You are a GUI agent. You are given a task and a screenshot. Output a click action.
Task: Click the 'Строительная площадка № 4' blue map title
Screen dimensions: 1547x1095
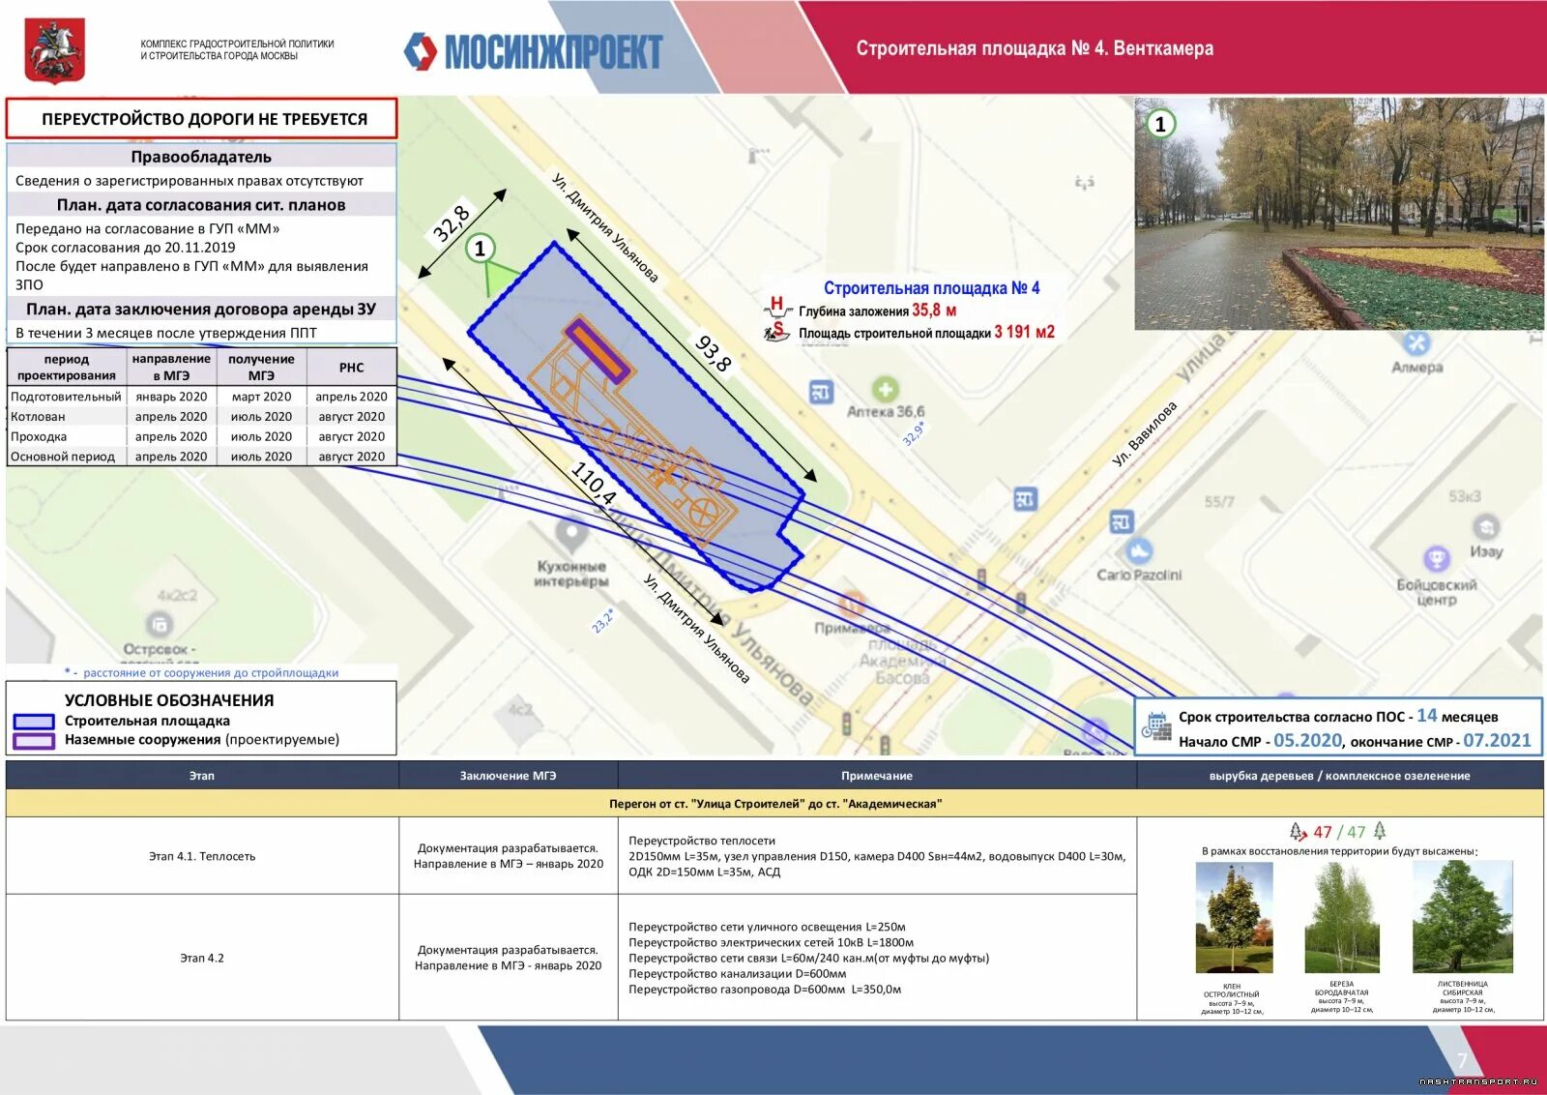coord(931,288)
